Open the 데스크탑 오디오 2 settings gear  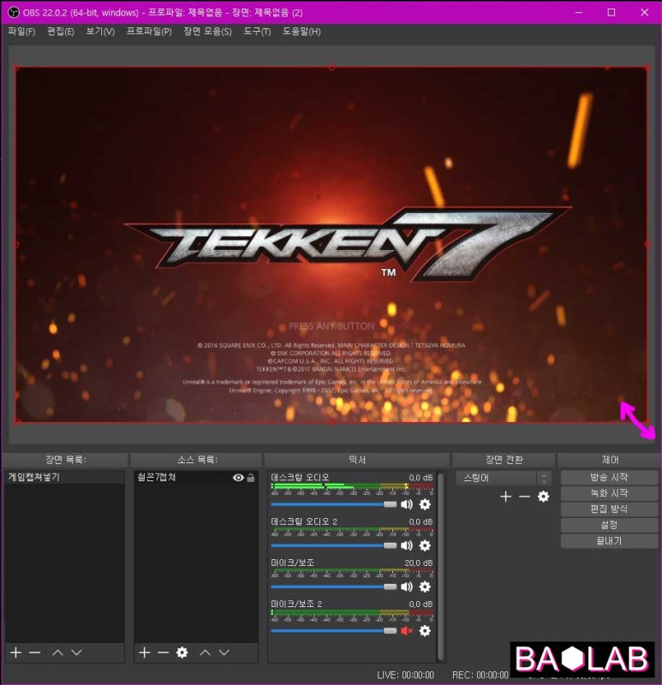(x=425, y=545)
